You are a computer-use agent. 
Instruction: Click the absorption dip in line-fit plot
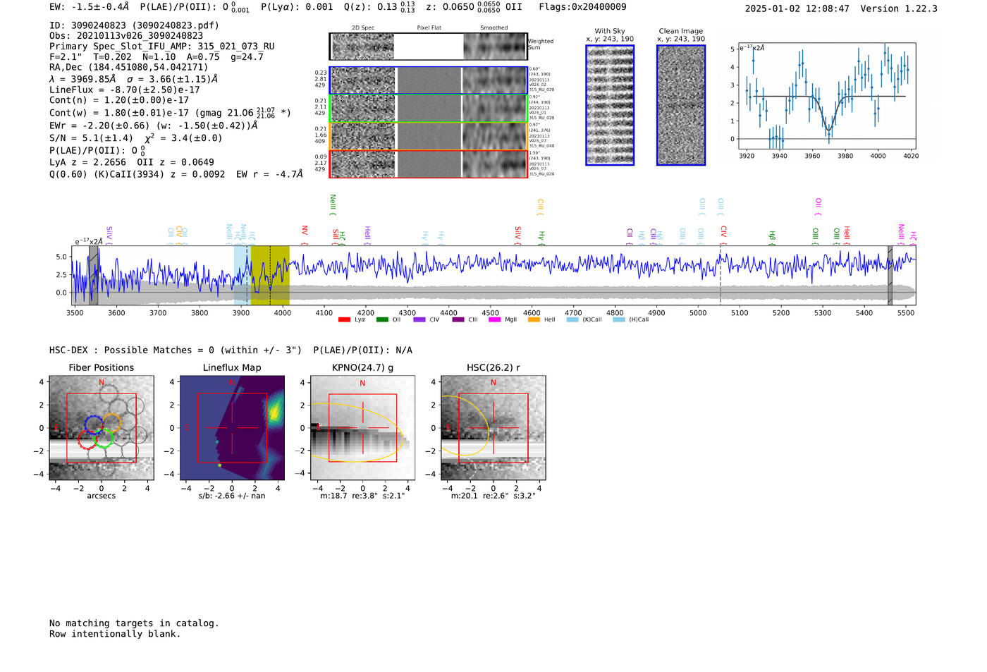[828, 128]
